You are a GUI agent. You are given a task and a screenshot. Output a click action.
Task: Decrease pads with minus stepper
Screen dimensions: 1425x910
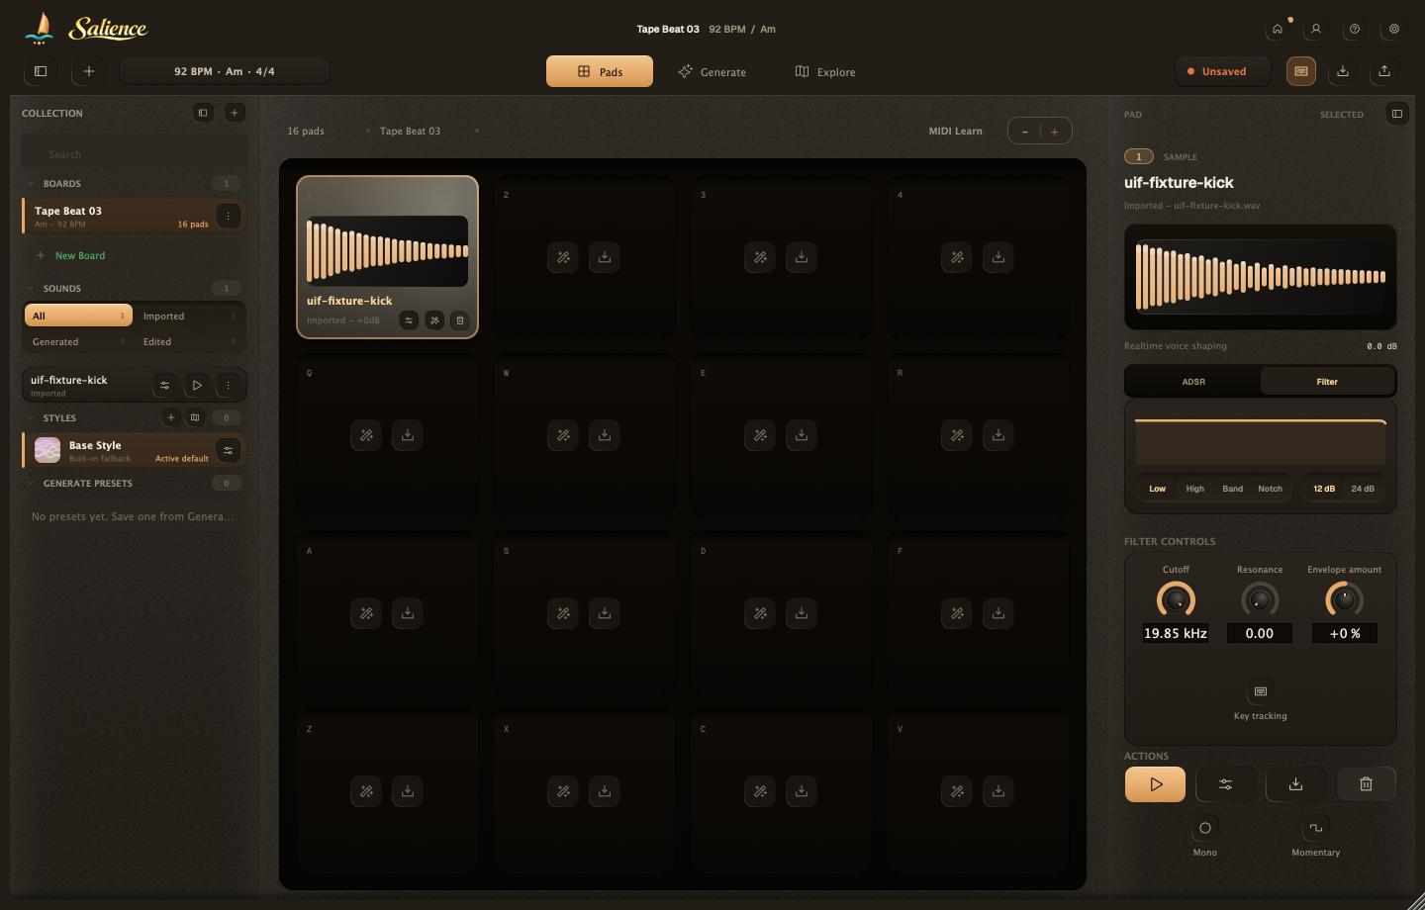(1025, 132)
